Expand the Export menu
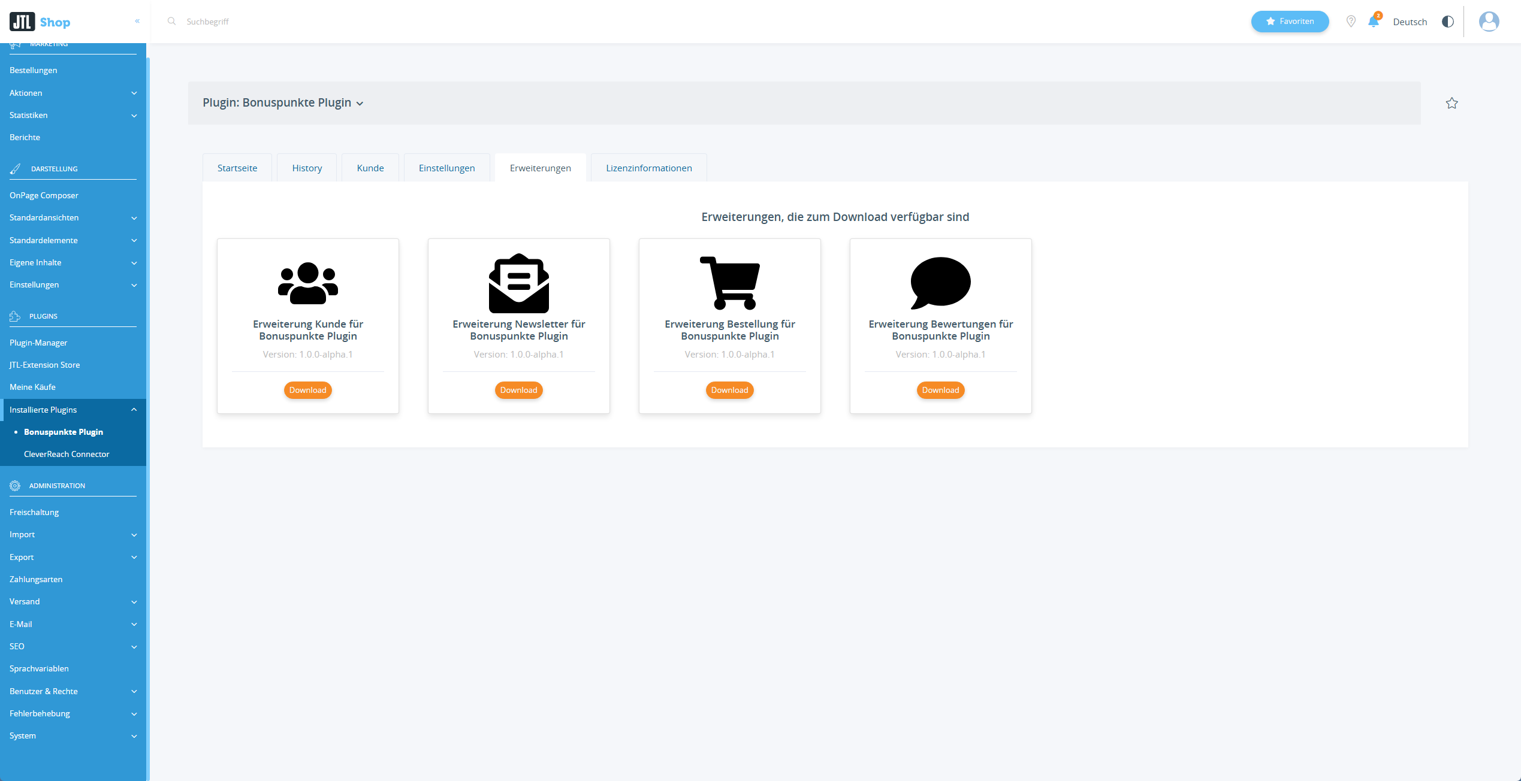Viewport: 1521px width, 781px height. [x=73, y=557]
